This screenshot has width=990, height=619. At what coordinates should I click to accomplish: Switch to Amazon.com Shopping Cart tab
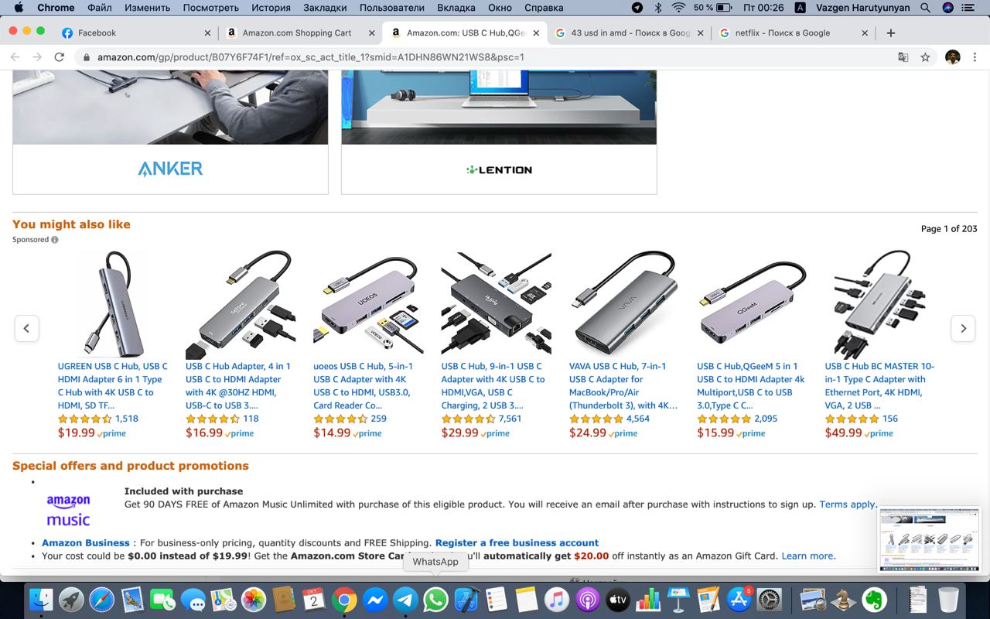click(x=297, y=32)
